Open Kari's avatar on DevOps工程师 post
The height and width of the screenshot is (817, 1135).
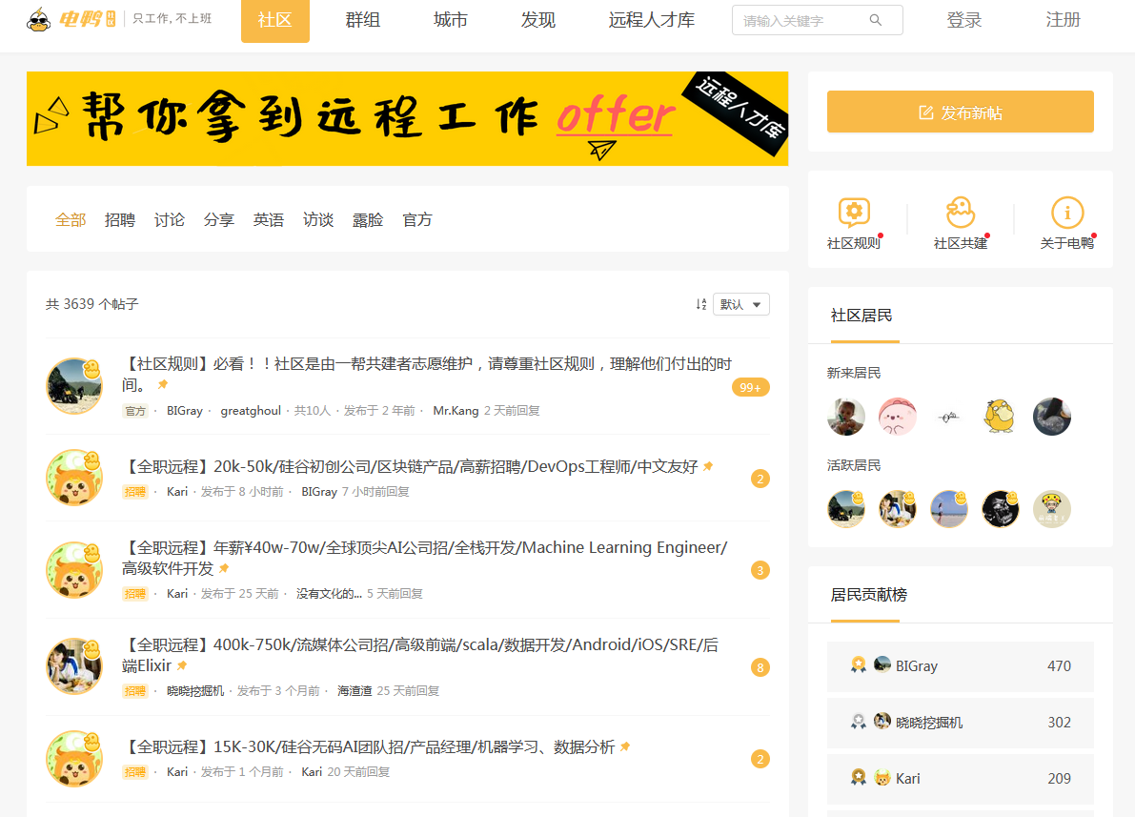pos(73,478)
